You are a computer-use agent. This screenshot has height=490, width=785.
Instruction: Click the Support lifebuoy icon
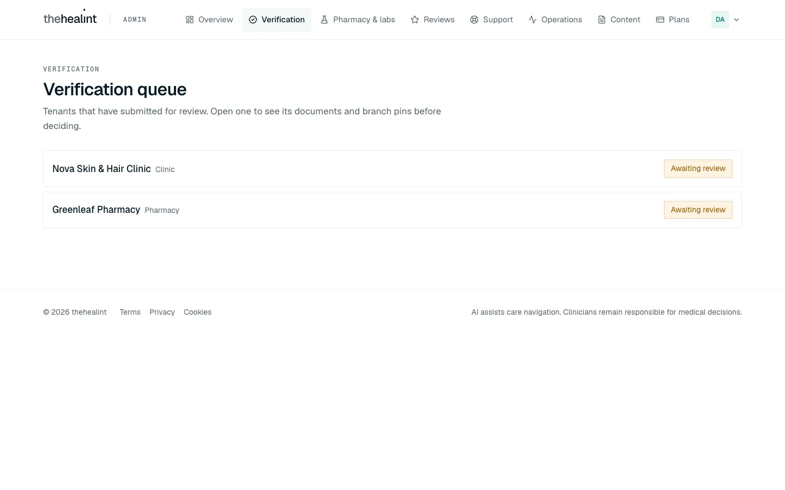click(x=474, y=20)
